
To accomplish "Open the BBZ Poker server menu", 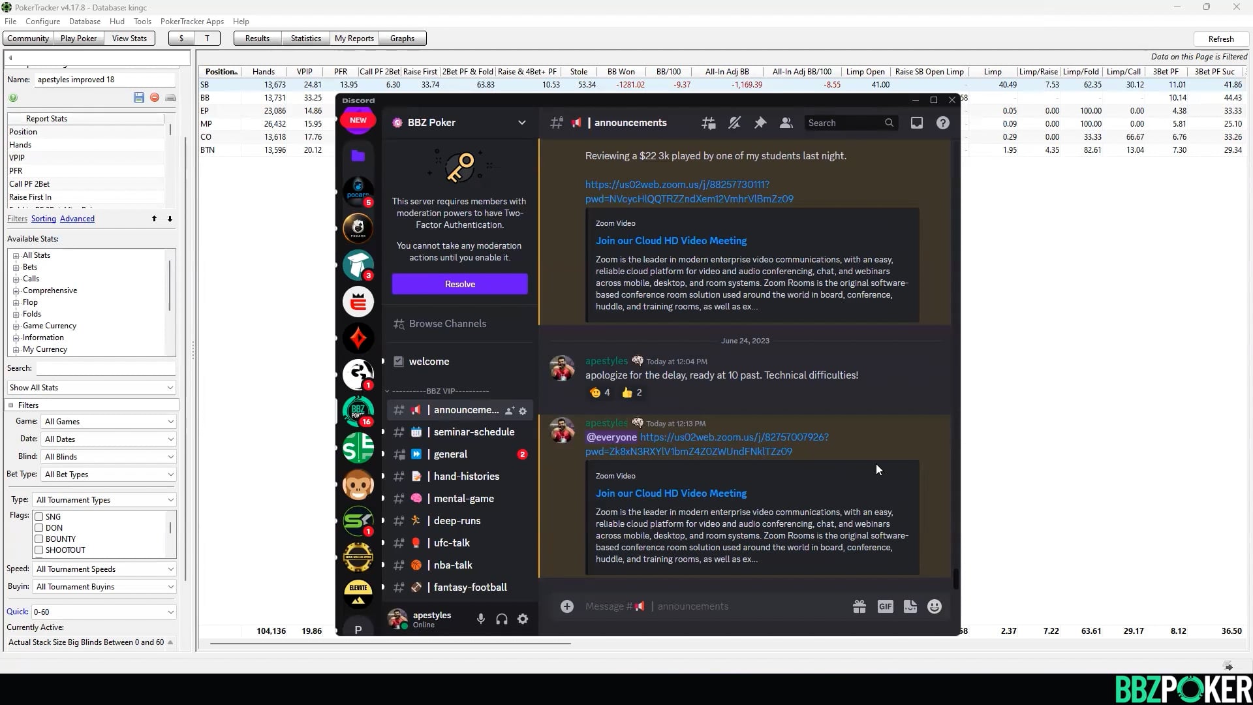I will [521, 123].
